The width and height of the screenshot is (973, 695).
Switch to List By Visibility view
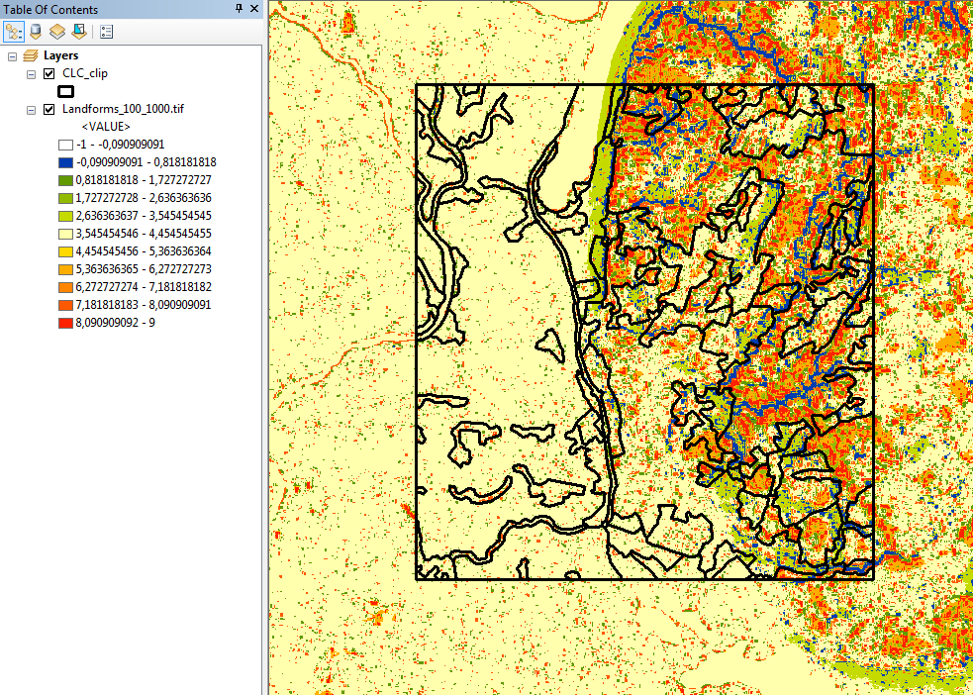click(57, 31)
